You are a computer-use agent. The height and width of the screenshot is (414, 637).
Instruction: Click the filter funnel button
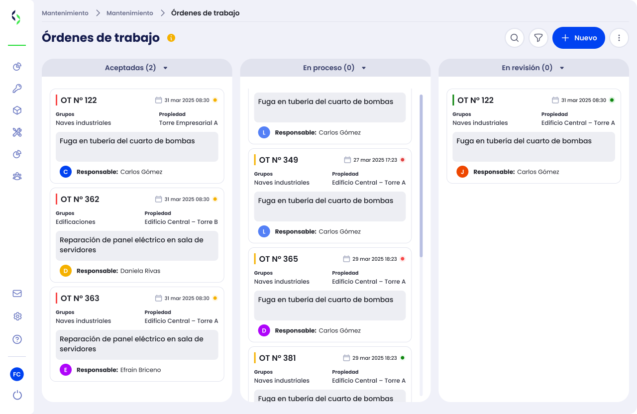click(538, 38)
